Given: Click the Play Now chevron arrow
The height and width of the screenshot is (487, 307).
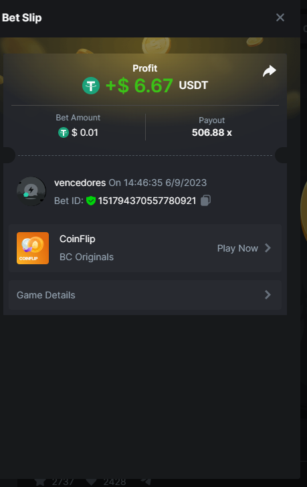Looking at the screenshot, I should click(x=268, y=248).
